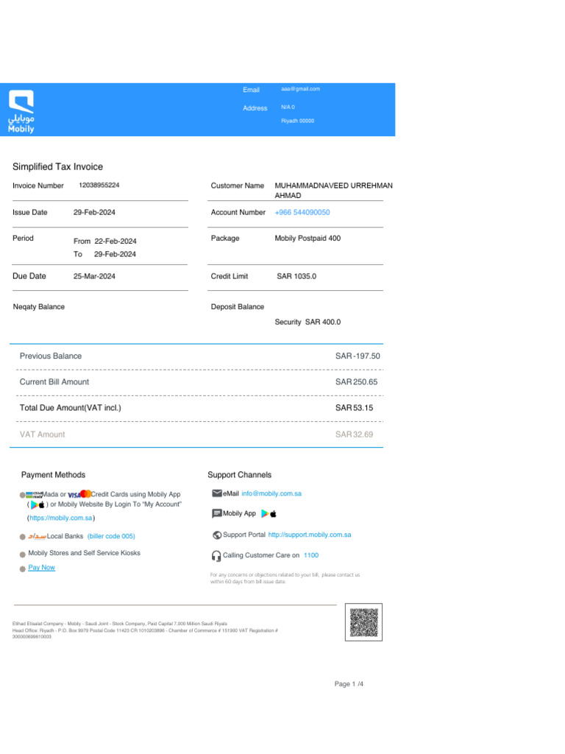Click Total Due Amount(VAT incl.) label
The height and width of the screenshot is (754, 565).
click(70, 408)
